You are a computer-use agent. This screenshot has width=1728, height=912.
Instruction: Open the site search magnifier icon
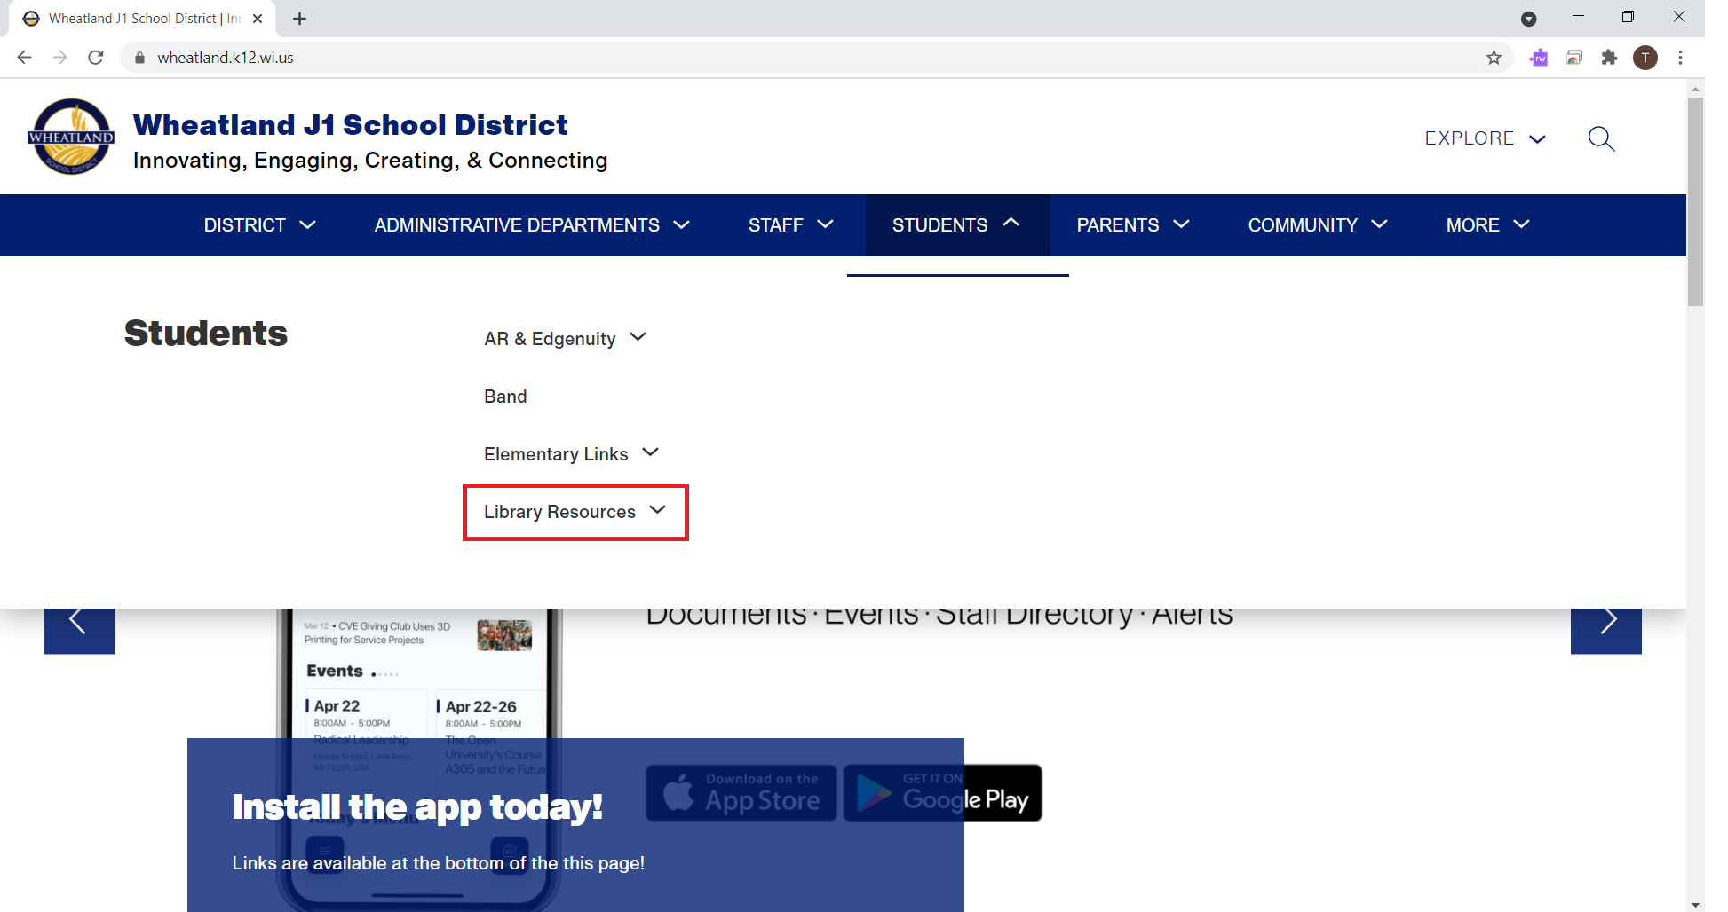1601,138
